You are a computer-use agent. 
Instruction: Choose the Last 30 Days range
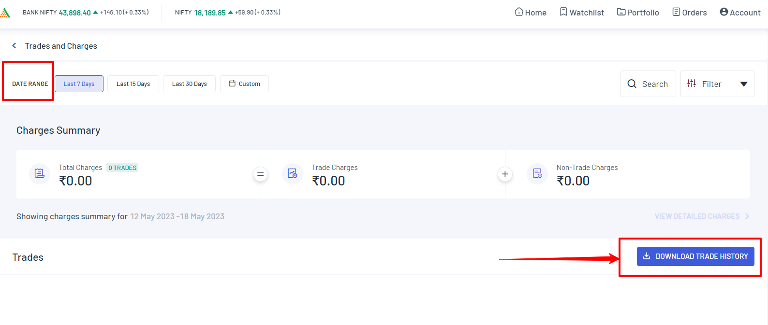coord(189,84)
